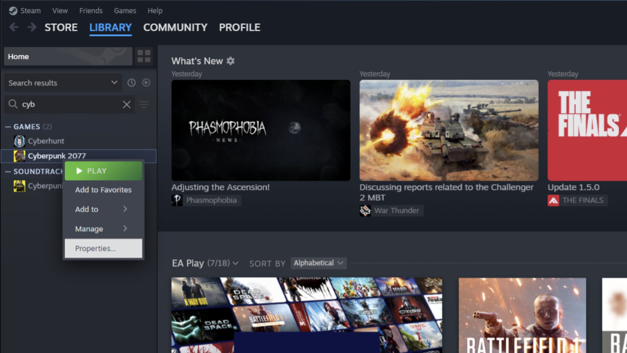Open the advanced filter options icon
The height and width of the screenshot is (353, 627).
(144, 105)
